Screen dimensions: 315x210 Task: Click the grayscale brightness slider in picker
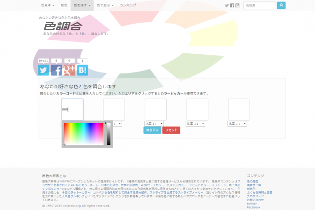point(109,134)
